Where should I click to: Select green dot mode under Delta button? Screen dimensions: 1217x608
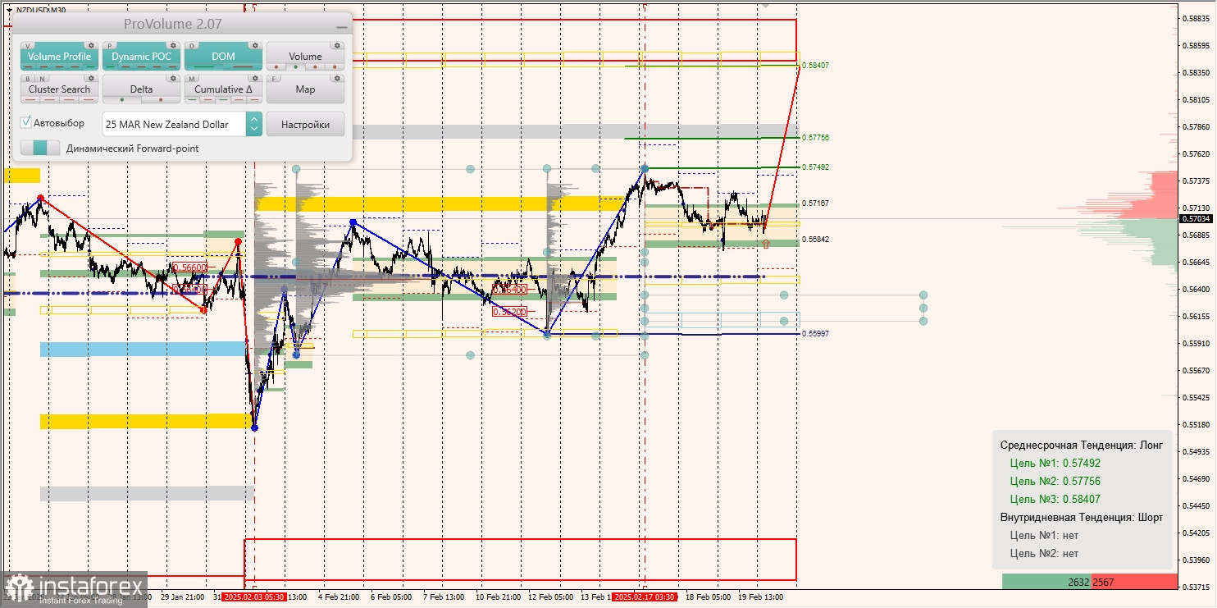tap(122, 100)
